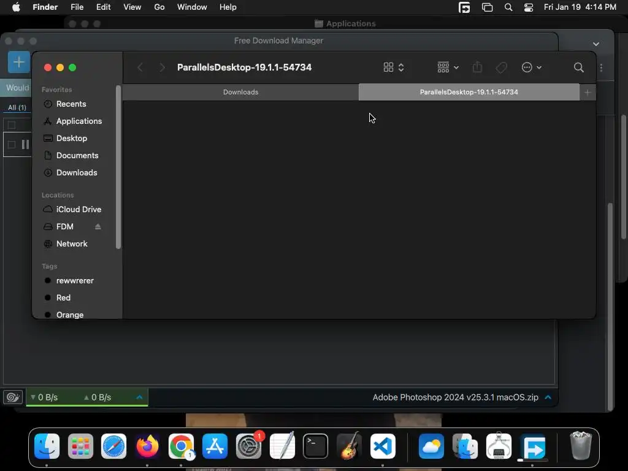Screen dimensions: 628x471
Task: Launch Firefox from the Dock
Action: coord(147,446)
